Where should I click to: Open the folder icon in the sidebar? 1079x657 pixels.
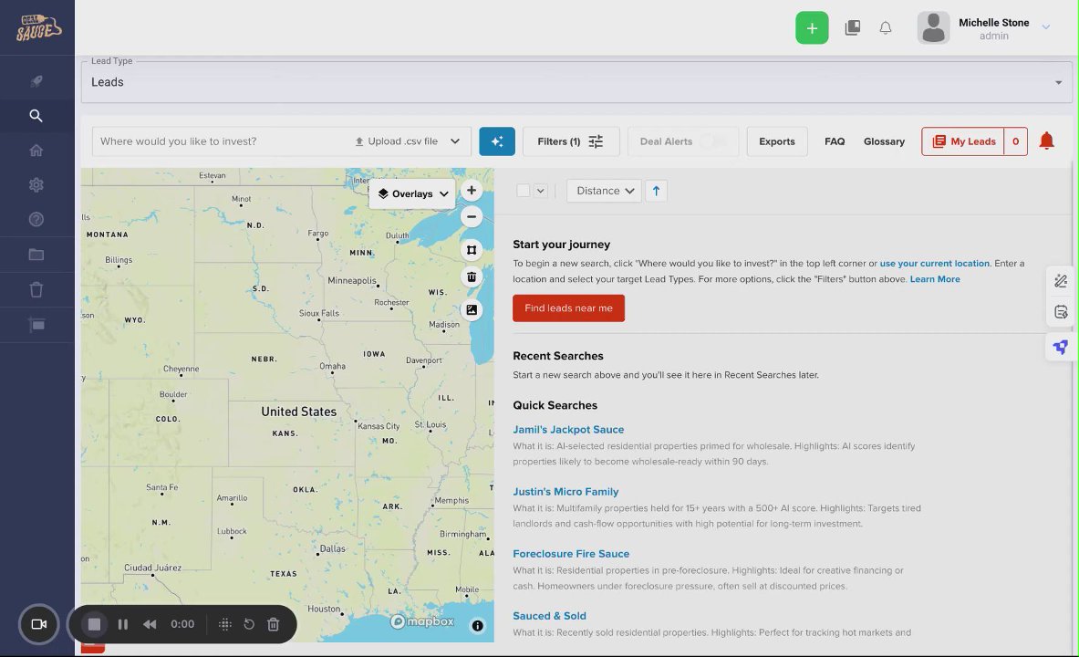[x=36, y=255]
